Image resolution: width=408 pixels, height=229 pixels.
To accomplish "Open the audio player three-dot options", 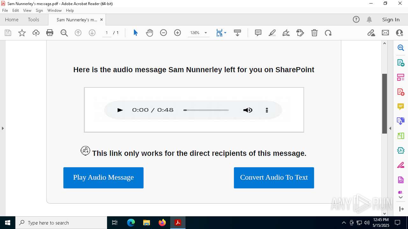I will (267, 110).
